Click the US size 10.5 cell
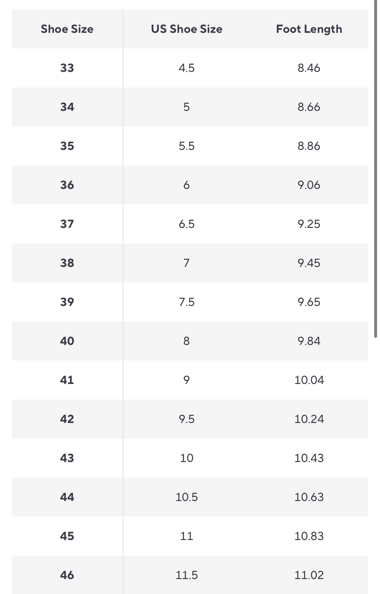Image resolution: width=380 pixels, height=594 pixels. (186, 497)
